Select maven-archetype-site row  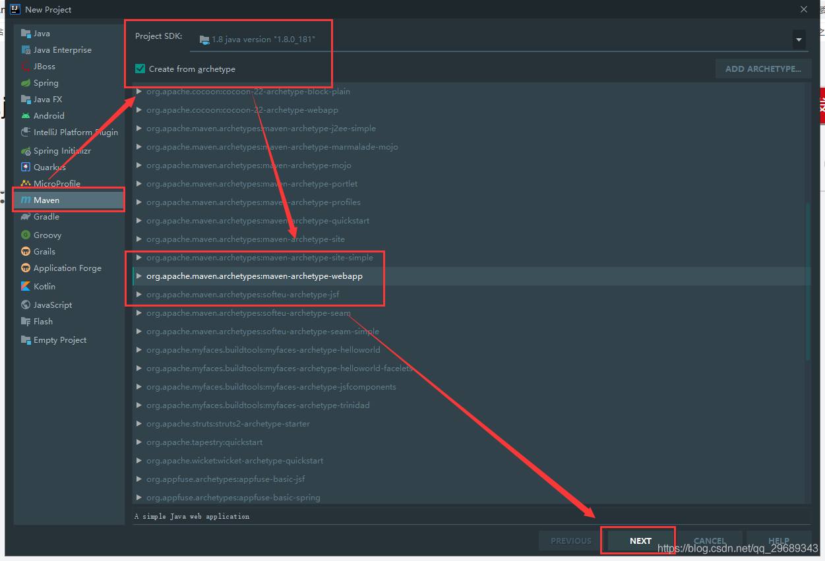click(469, 239)
